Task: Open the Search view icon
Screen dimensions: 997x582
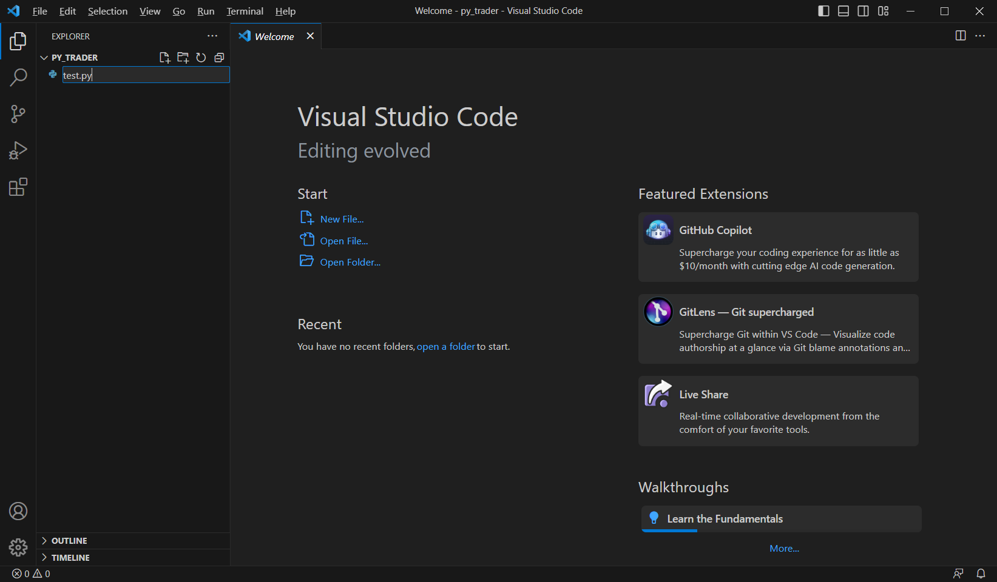Action: click(x=18, y=78)
